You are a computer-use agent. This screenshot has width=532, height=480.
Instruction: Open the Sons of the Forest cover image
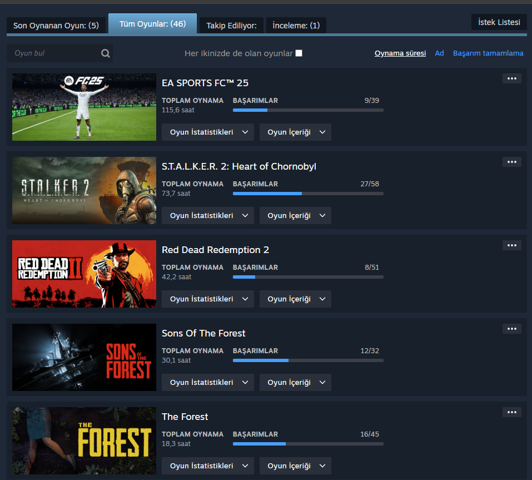pyautogui.click(x=84, y=357)
